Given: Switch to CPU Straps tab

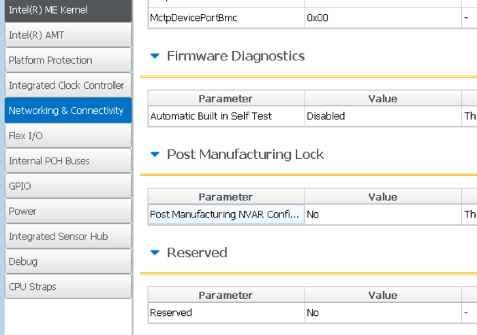Looking at the screenshot, I should tap(67, 287).
